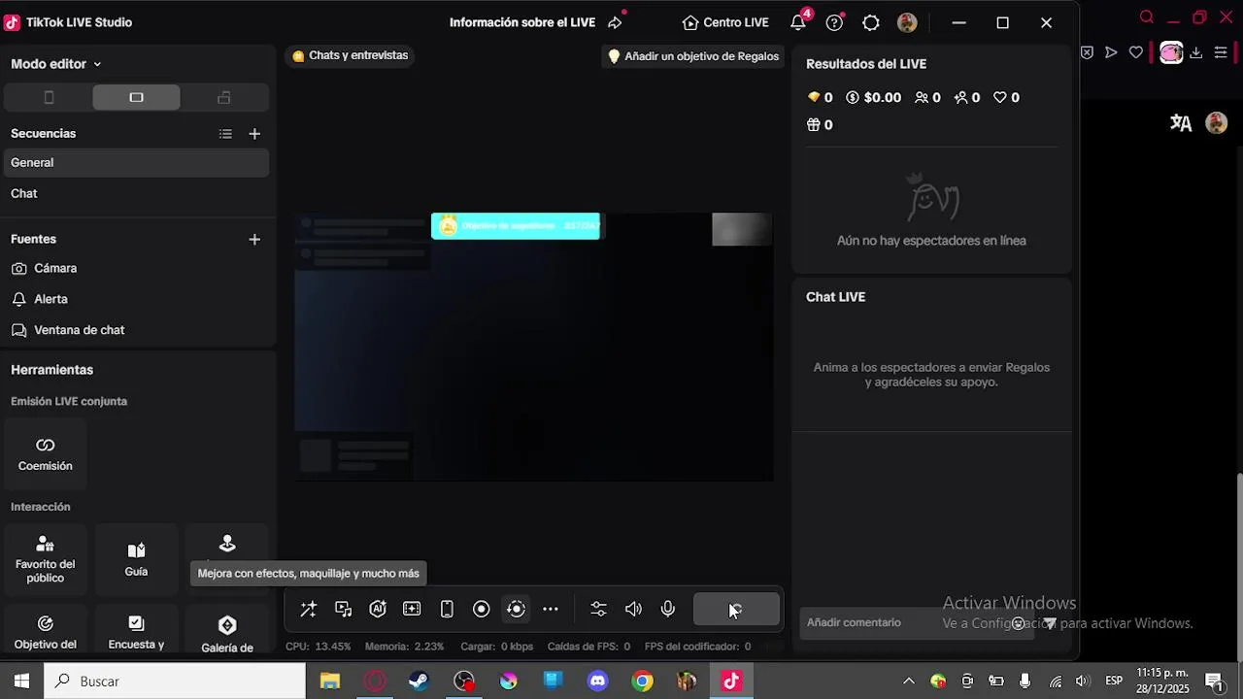
Task: Click the $0.00 earnings stat
Action: (x=873, y=97)
